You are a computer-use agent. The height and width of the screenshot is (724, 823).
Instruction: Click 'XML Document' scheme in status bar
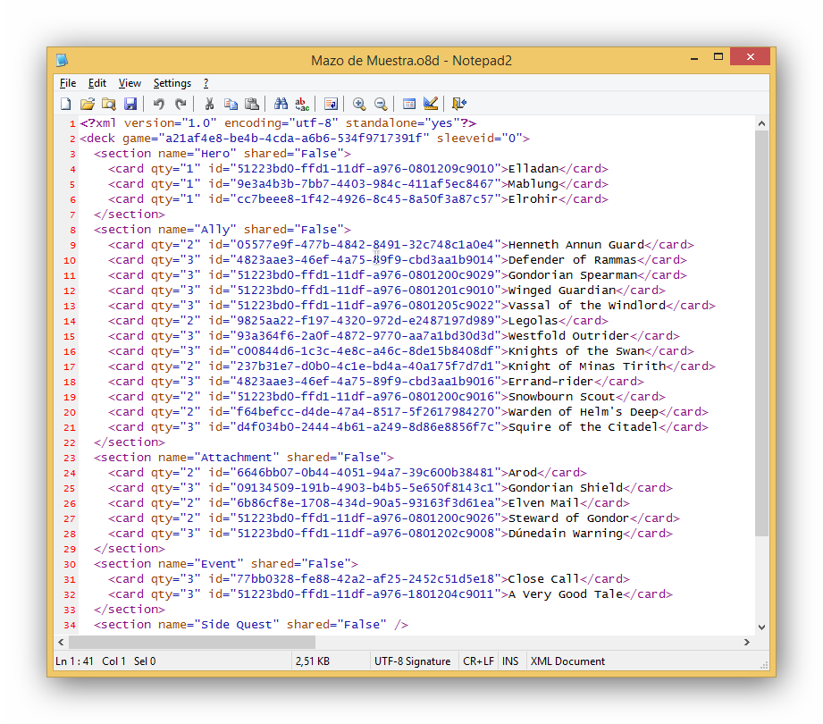pos(568,661)
